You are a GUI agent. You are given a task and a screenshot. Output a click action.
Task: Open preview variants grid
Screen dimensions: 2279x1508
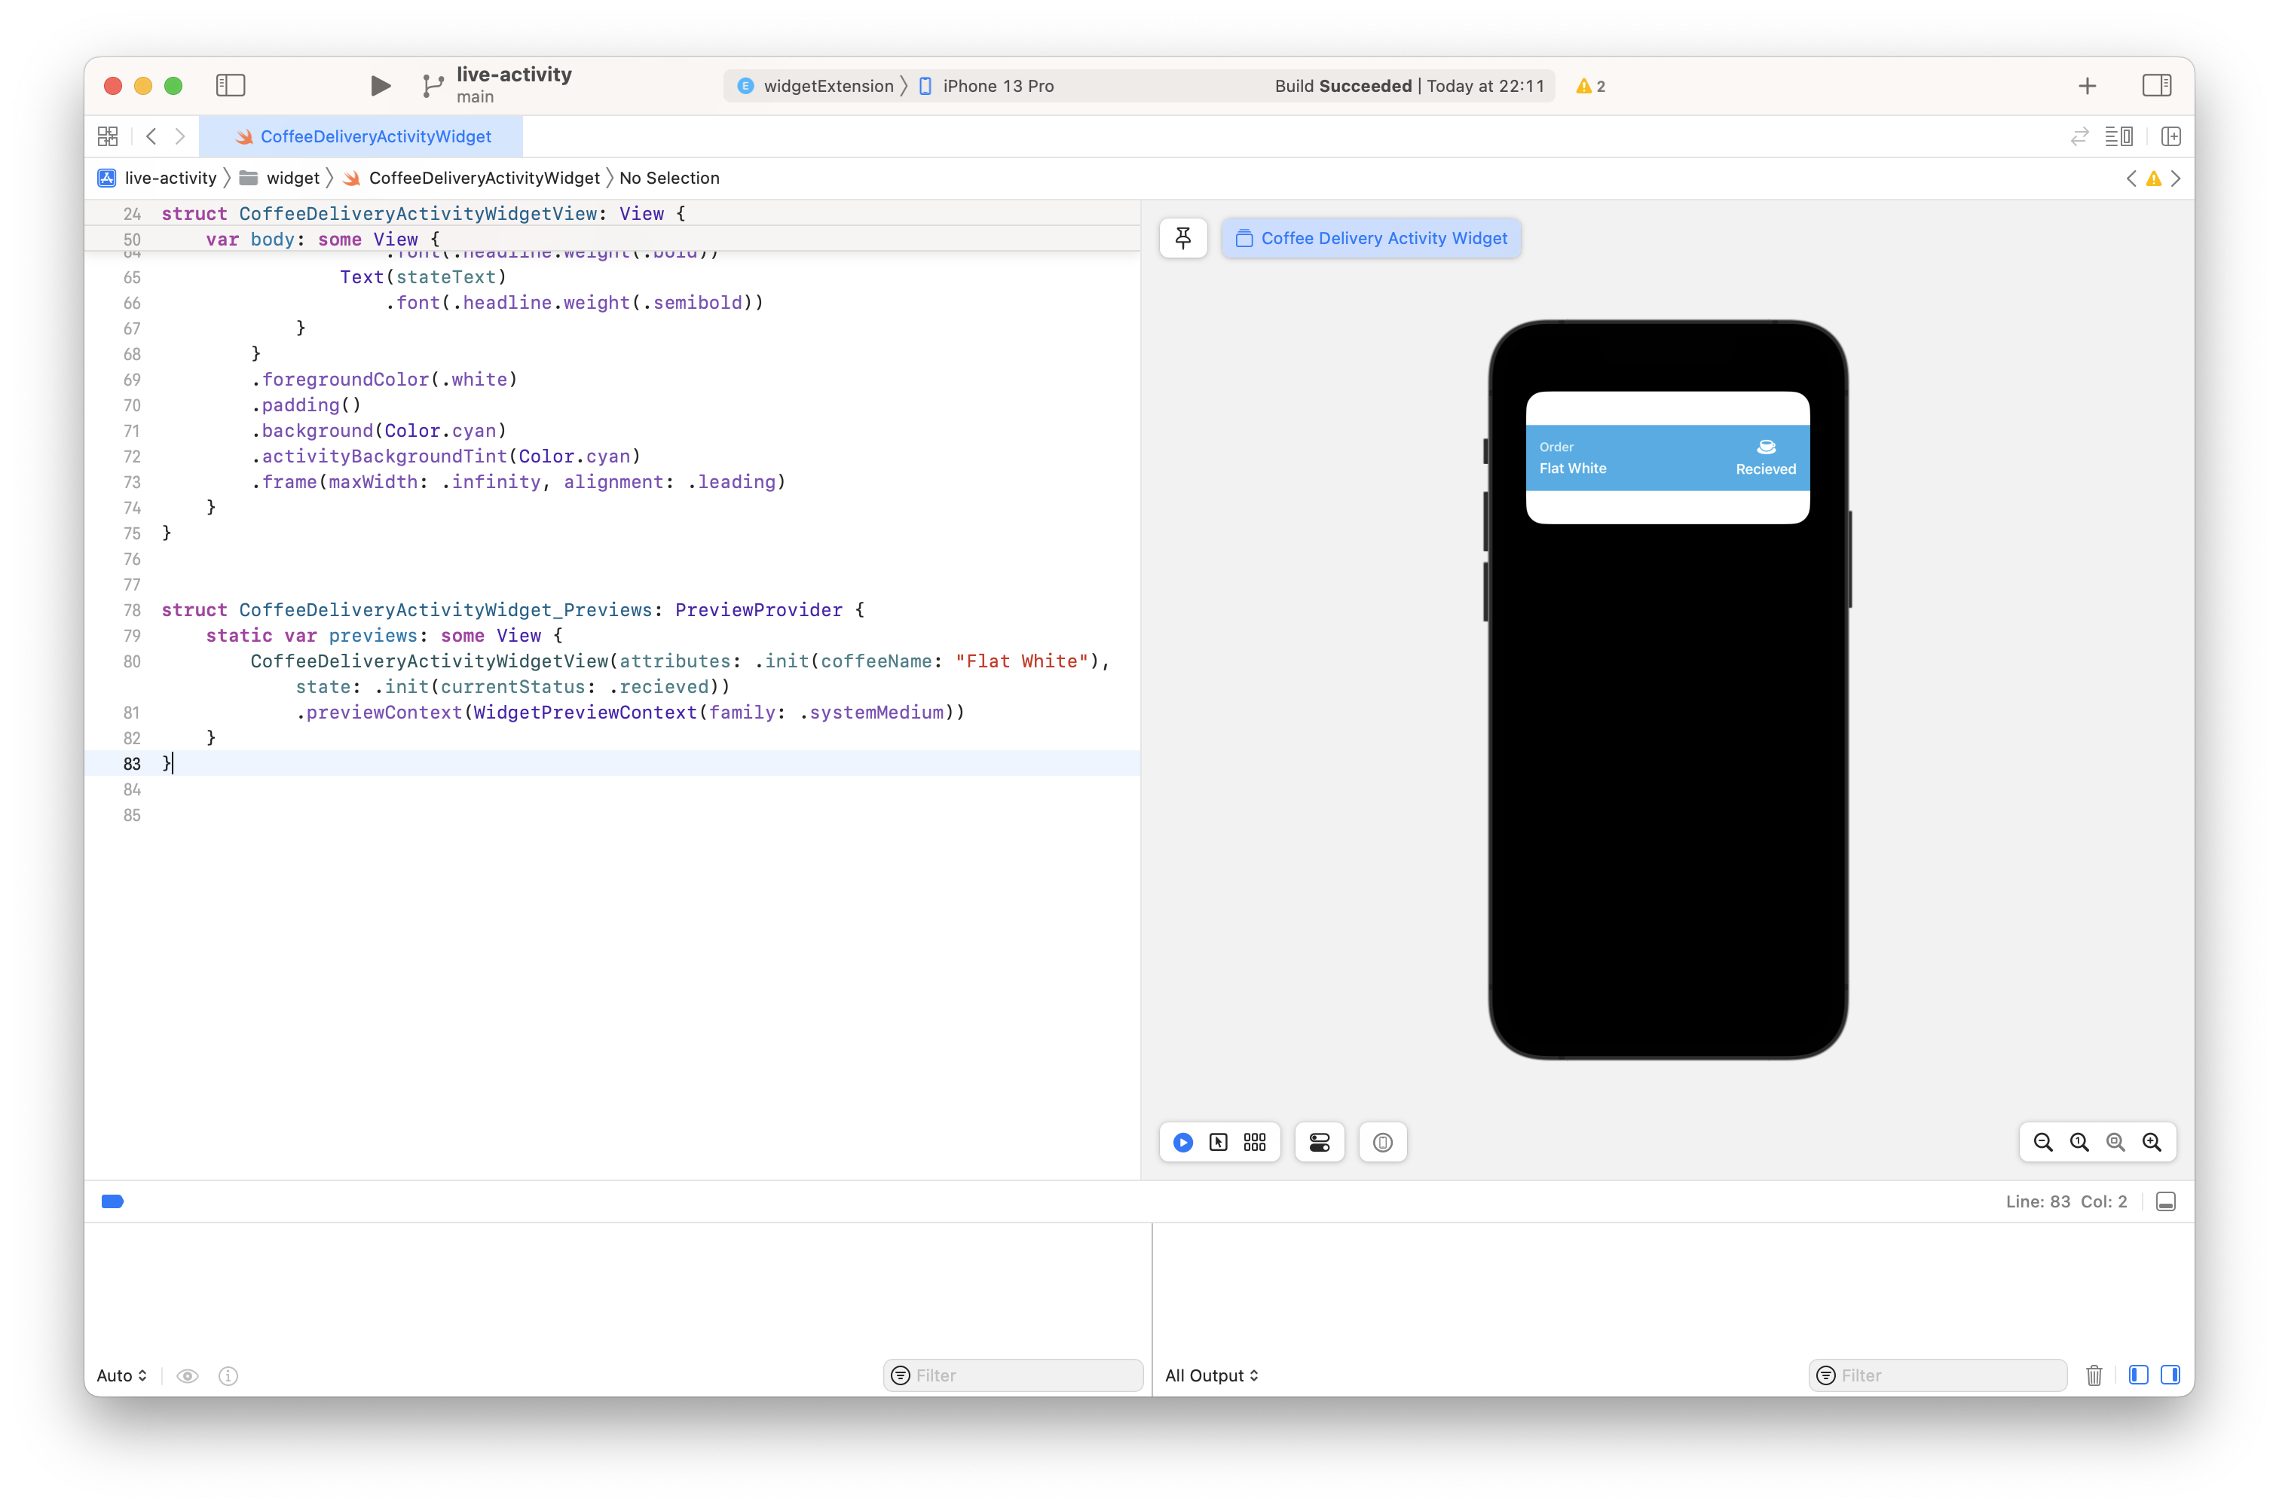click(x=1255, y=1142)
